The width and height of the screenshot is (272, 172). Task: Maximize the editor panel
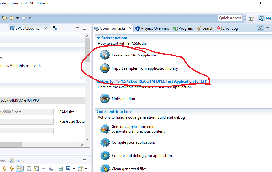point(85,28)
